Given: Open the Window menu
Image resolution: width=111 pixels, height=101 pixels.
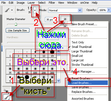Looking at the screenshot, I should pos(72,3).
